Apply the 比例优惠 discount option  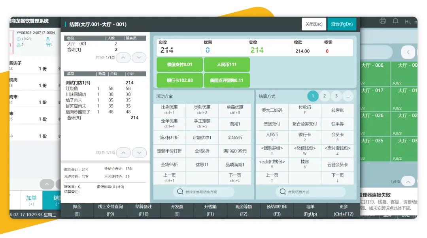coord(169,110)
